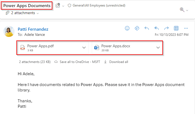Viewport: 195px width, 114px height.
Task: Reply all to the message
Action: pos(157,28)
